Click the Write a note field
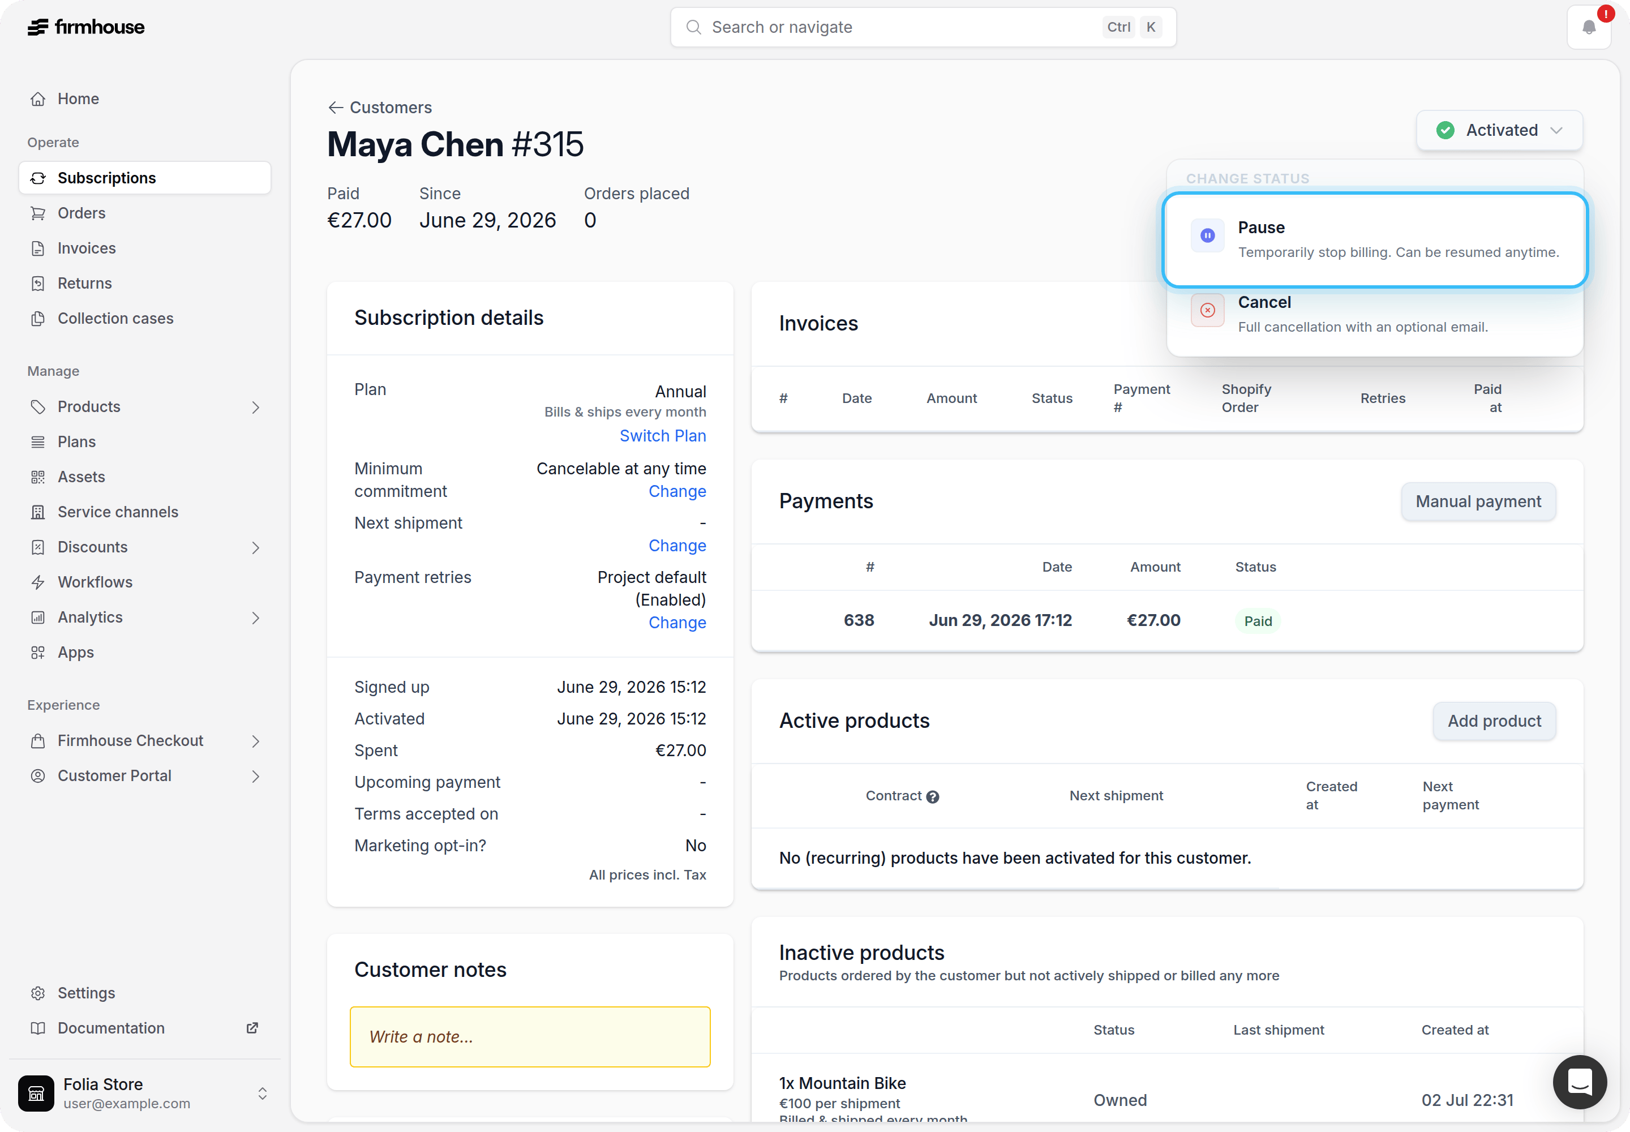Viewport: 1630px width, 1132px height. (x=530, y=1036)
